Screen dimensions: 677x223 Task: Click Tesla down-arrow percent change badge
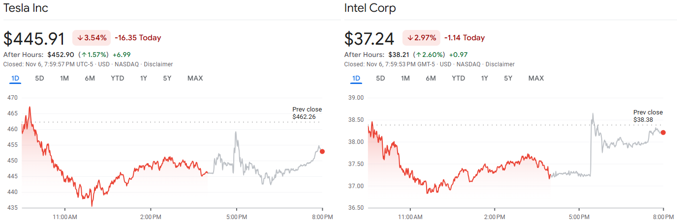pyautogui.click(x=92, y=38)
